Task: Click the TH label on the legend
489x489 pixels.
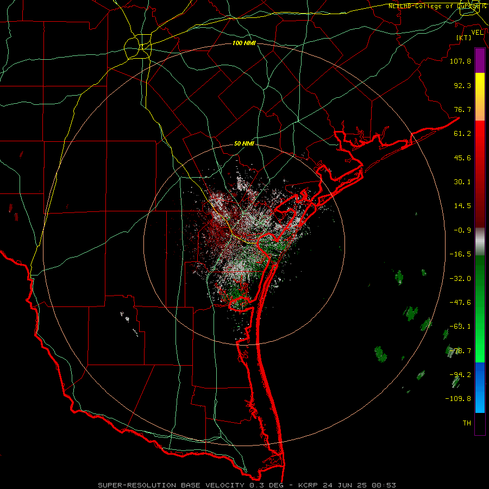Action: 467,423
